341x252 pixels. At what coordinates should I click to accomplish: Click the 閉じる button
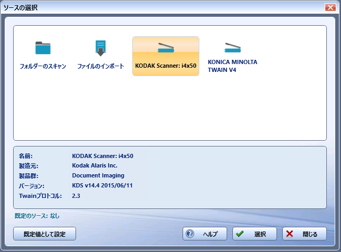click(x=304, y=234)
